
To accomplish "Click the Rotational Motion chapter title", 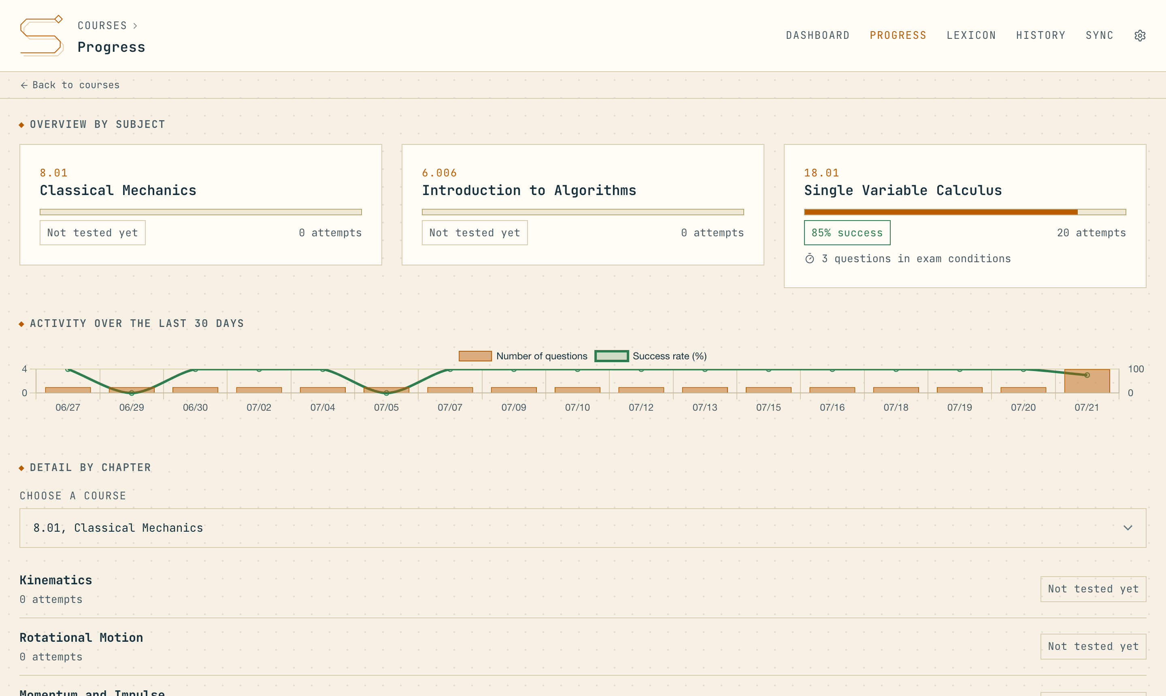I will [x=81, y=638].
